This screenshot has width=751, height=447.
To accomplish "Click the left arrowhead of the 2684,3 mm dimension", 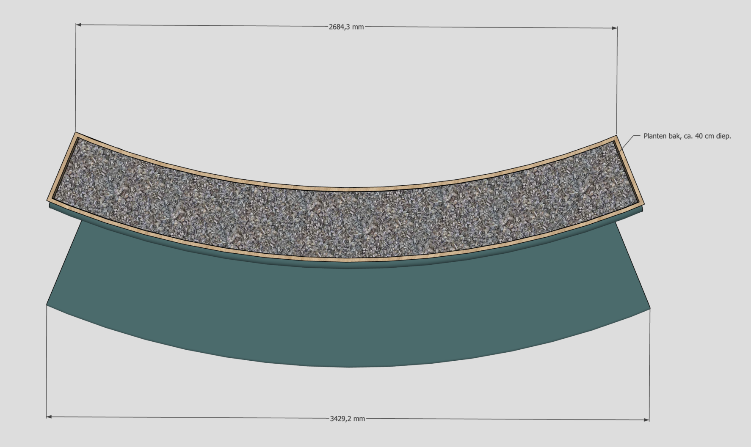I will [x=79, y=25].
